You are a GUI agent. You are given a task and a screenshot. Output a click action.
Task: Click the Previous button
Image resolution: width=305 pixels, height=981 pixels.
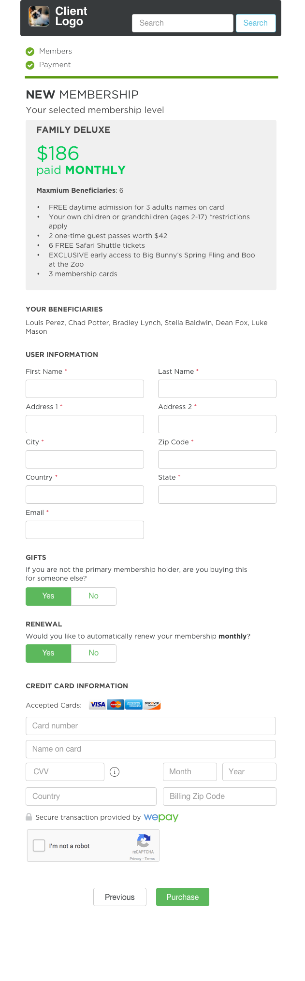coord(120,897)
